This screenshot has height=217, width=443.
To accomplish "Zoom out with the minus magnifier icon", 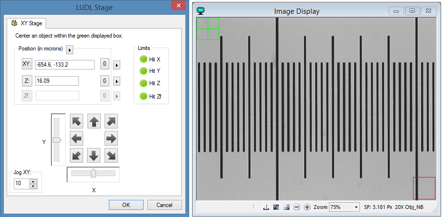I will point(297,207).
